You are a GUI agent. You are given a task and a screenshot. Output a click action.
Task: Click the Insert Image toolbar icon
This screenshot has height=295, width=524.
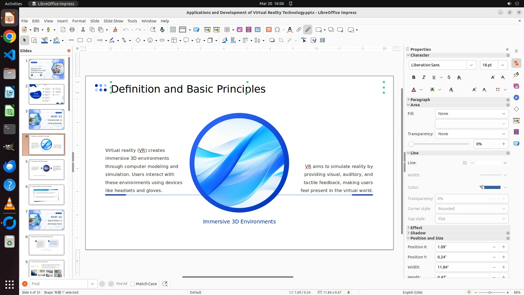(239, 30)
